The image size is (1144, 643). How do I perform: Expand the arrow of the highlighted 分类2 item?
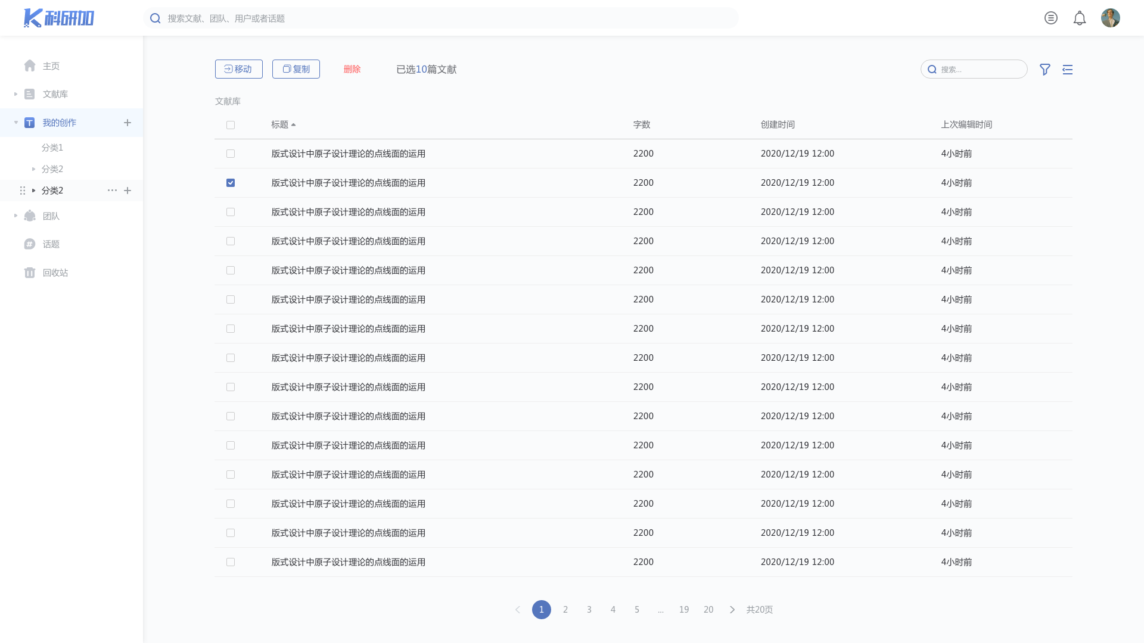(34, 191)
